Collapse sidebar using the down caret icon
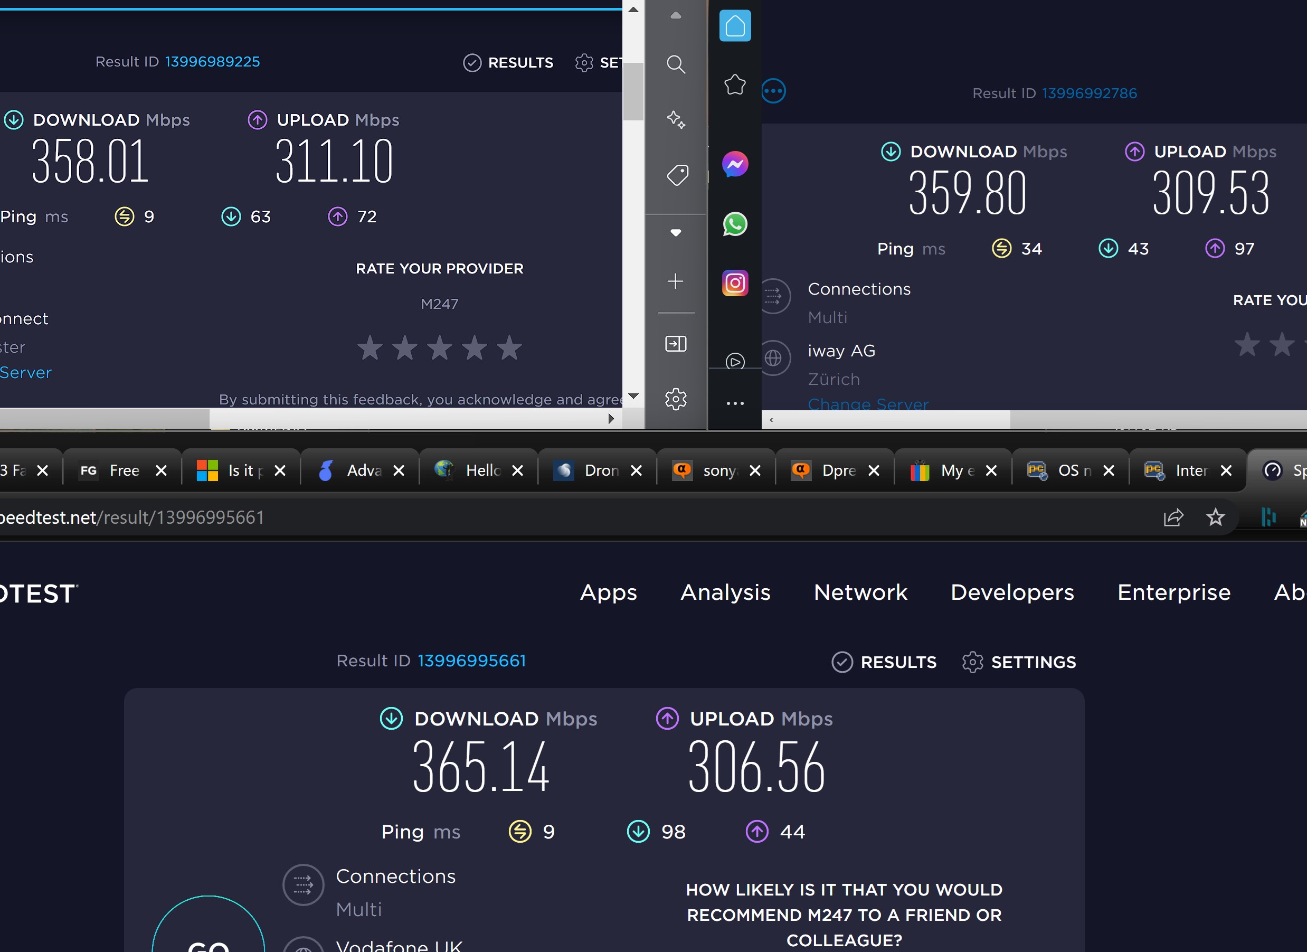This screenshot has height=952, width=1307. click(675, 233)
